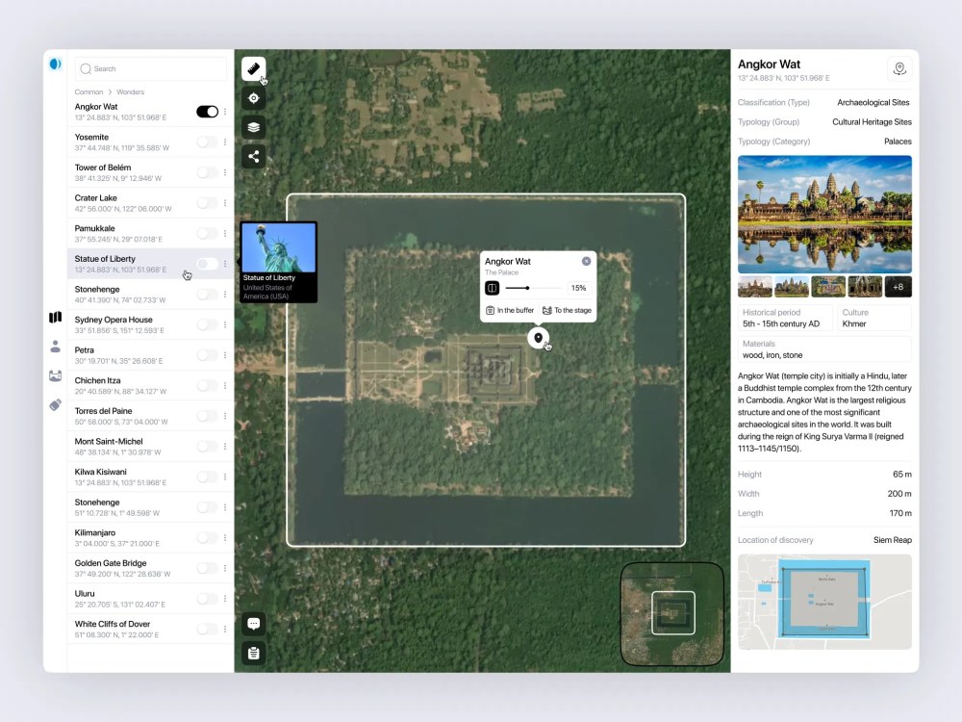Click the Common breadcrumb
This screenshot has width=962, height=722.
click(x=89, y=92)
